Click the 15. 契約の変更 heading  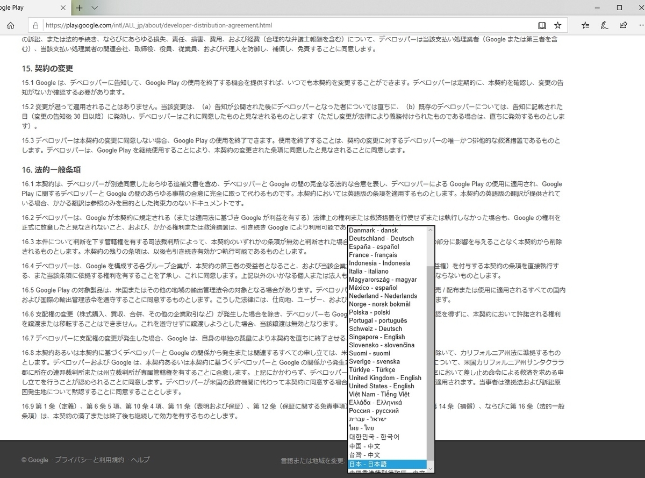click(47, 68)
